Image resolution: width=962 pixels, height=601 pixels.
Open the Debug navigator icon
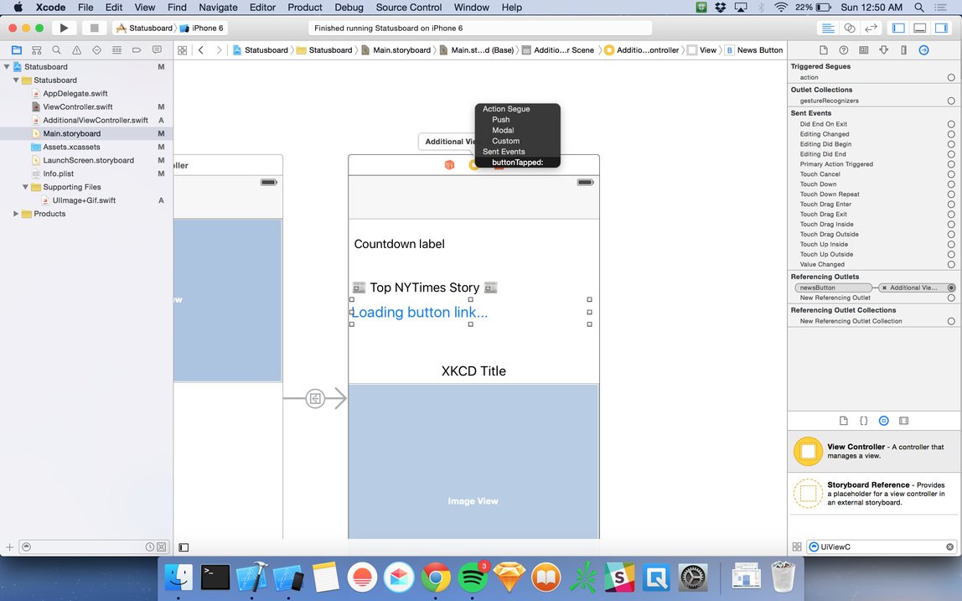pyautogui.click(x=116, y=50)
